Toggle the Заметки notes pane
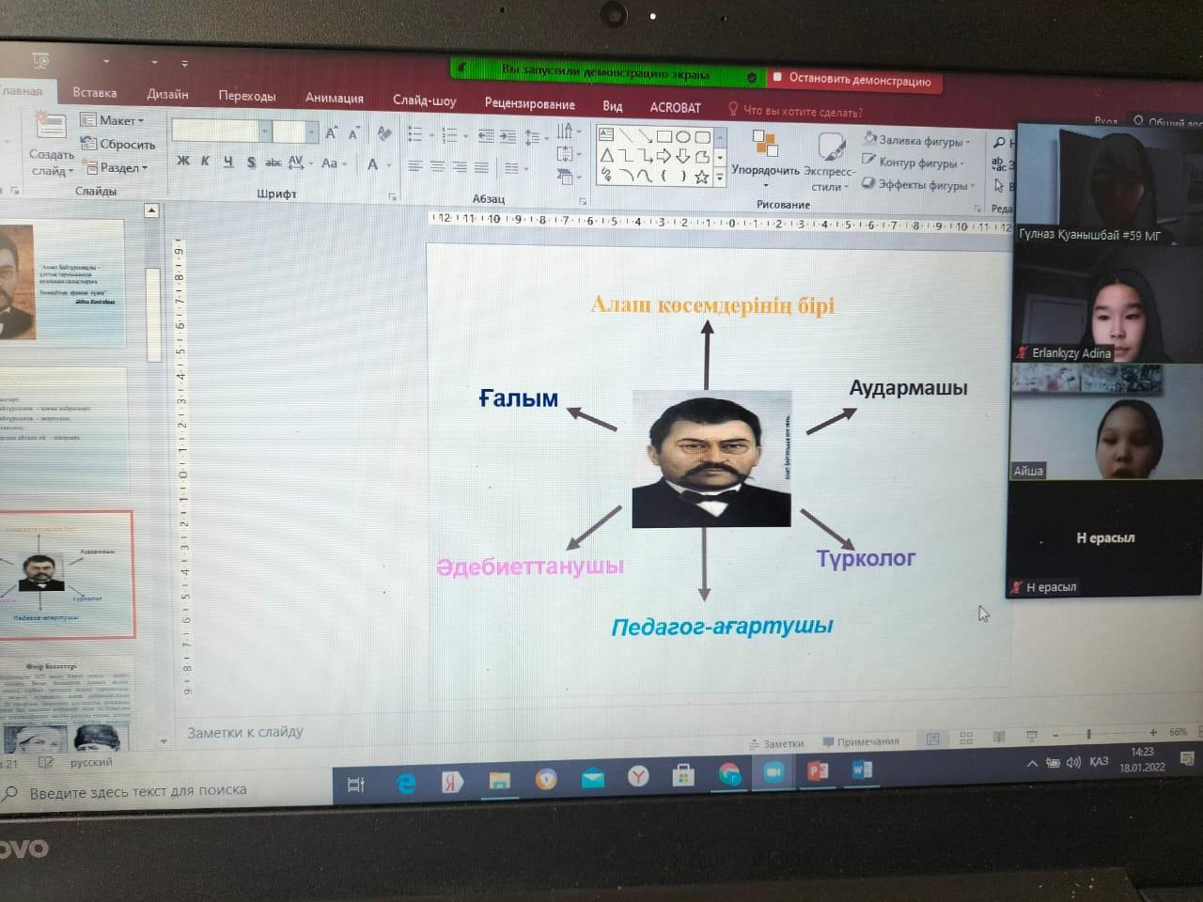1203x902 pixels. point(776,743)
